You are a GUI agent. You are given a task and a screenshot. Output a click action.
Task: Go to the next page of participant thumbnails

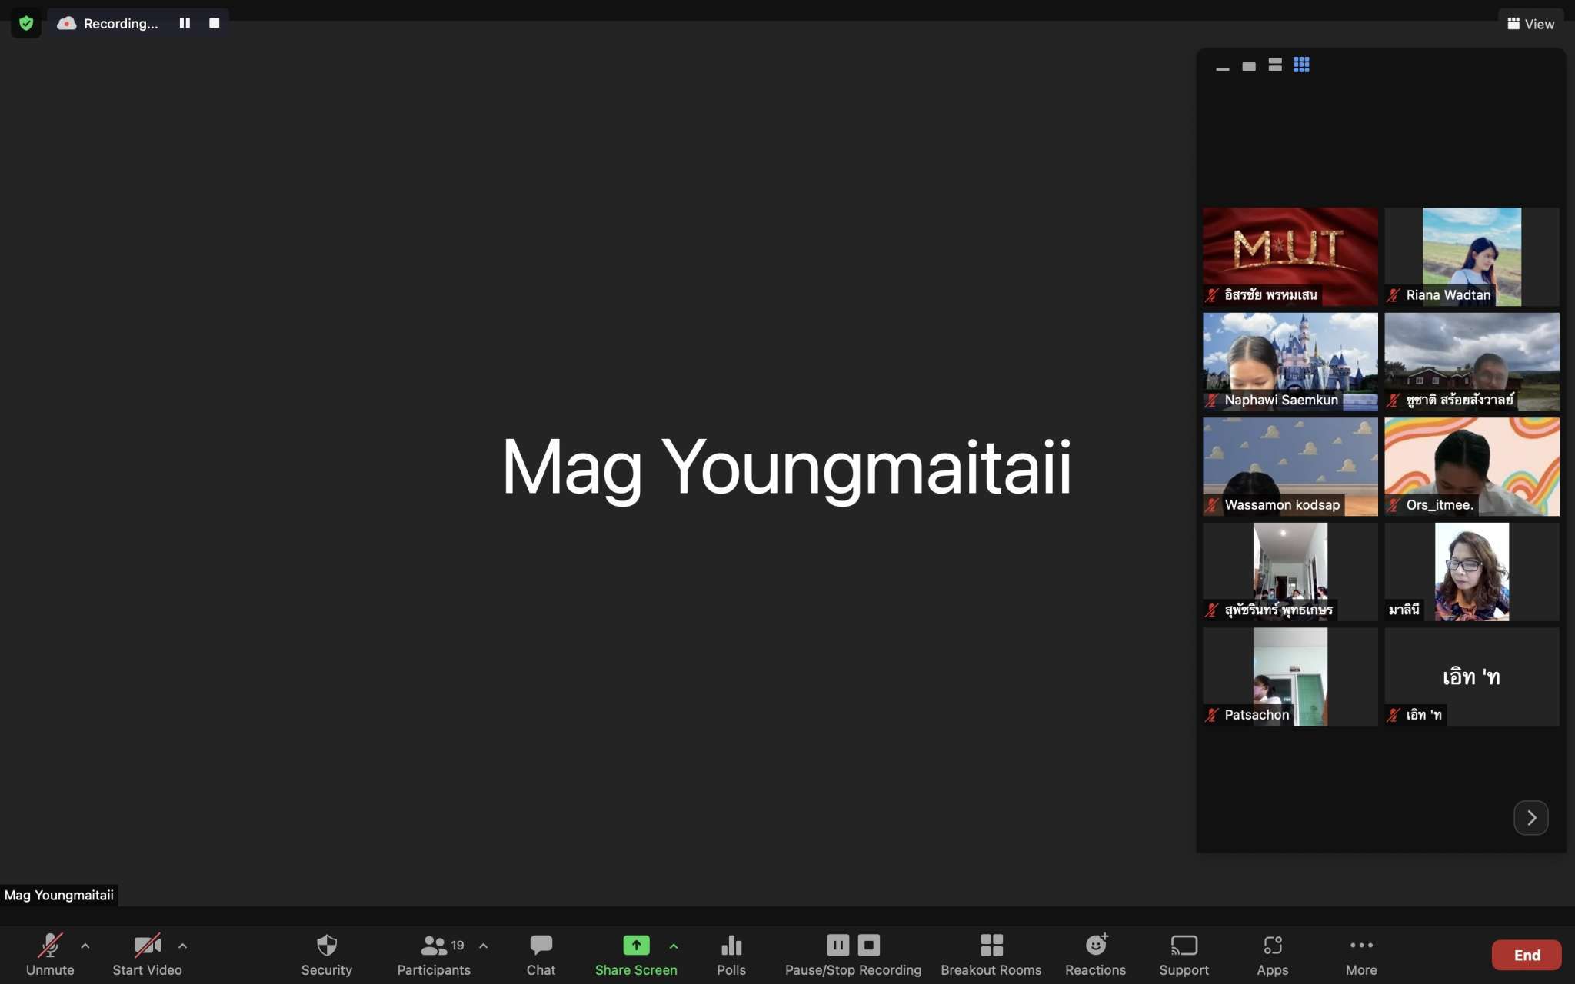coord(1530,817)
